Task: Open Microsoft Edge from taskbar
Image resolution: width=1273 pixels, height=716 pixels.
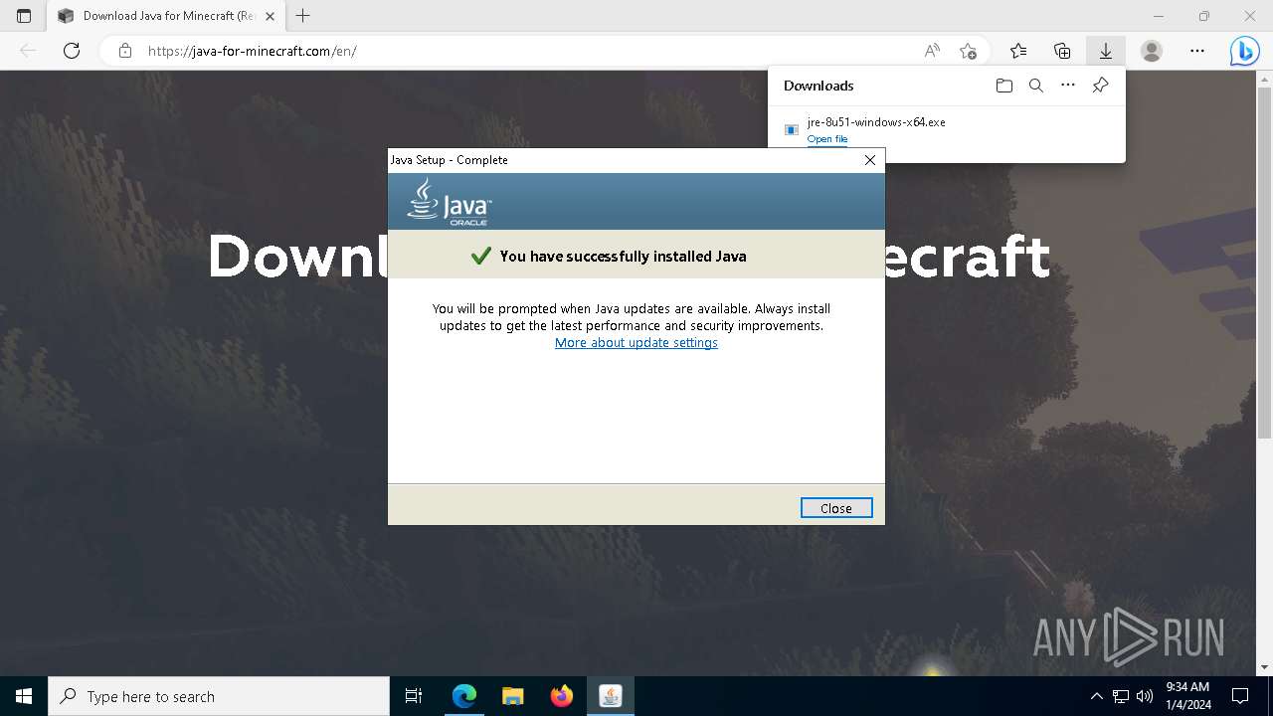Action: coord(464,696)
